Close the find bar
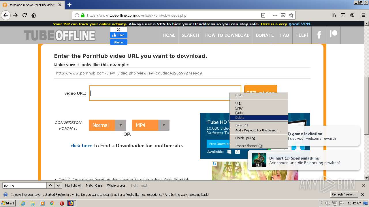 pyautogui.click(x=364, y=185)
